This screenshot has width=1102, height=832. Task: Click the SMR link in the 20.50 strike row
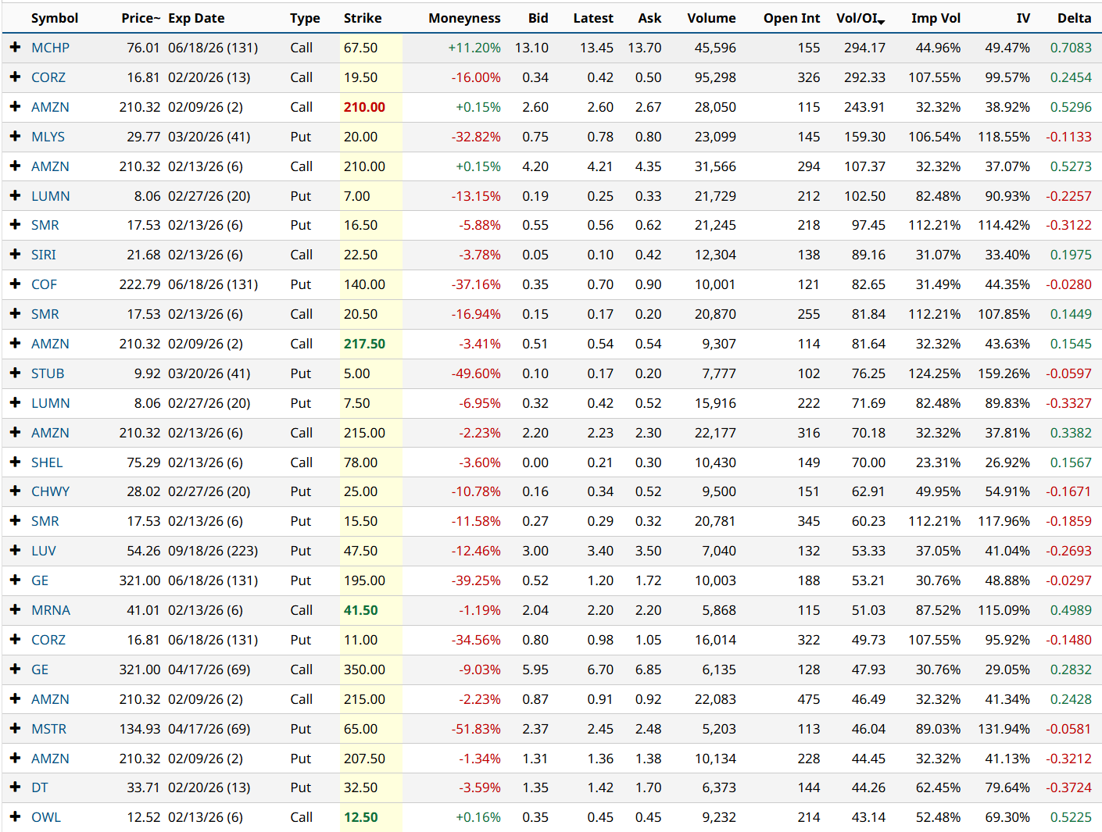[x=45, y=314]
